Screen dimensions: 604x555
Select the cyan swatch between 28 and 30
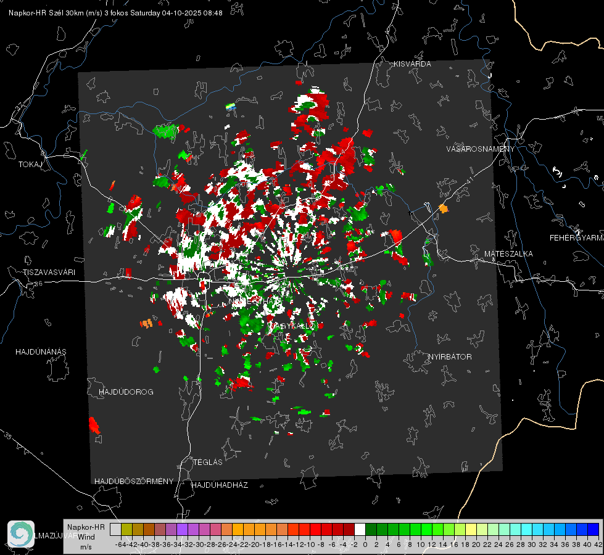tap(526, 530)
